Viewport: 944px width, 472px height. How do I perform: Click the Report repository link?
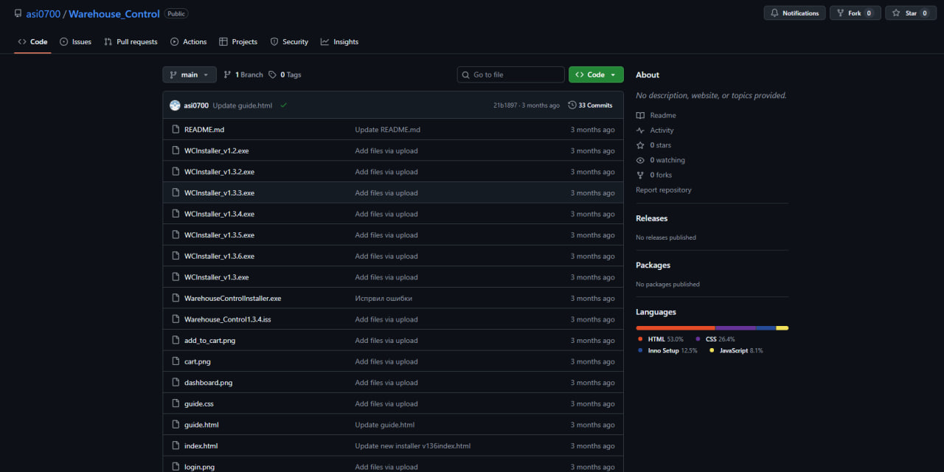664,190
